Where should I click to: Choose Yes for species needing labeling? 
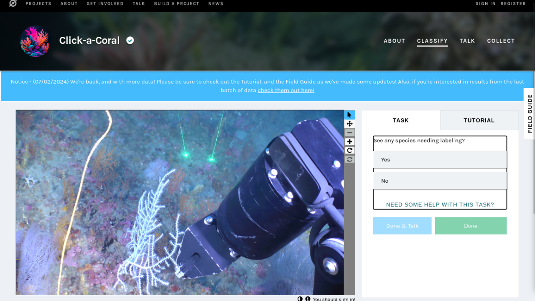(x=440, y=160)
